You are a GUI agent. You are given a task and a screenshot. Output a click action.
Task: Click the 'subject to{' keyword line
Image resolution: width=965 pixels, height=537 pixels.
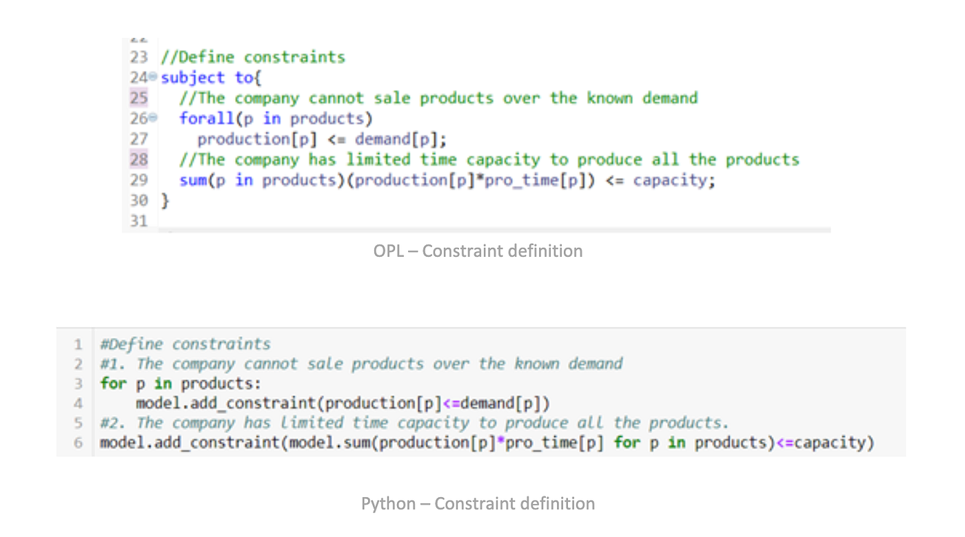click(x=203, y=77)
